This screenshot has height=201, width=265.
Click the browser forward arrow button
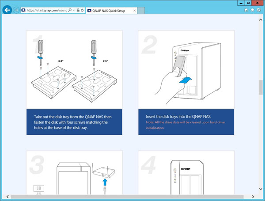click(16, 10)
